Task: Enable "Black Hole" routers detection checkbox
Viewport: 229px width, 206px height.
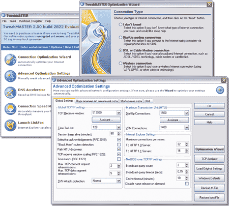Action: coord(119,144)
